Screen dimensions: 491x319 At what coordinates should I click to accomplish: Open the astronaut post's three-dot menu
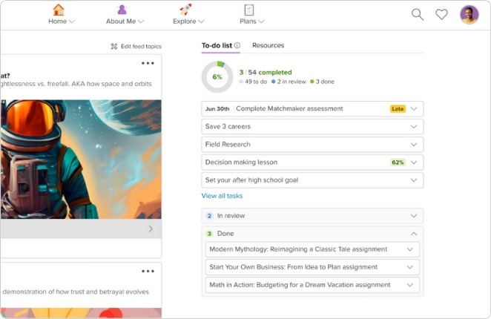point(148,64)
